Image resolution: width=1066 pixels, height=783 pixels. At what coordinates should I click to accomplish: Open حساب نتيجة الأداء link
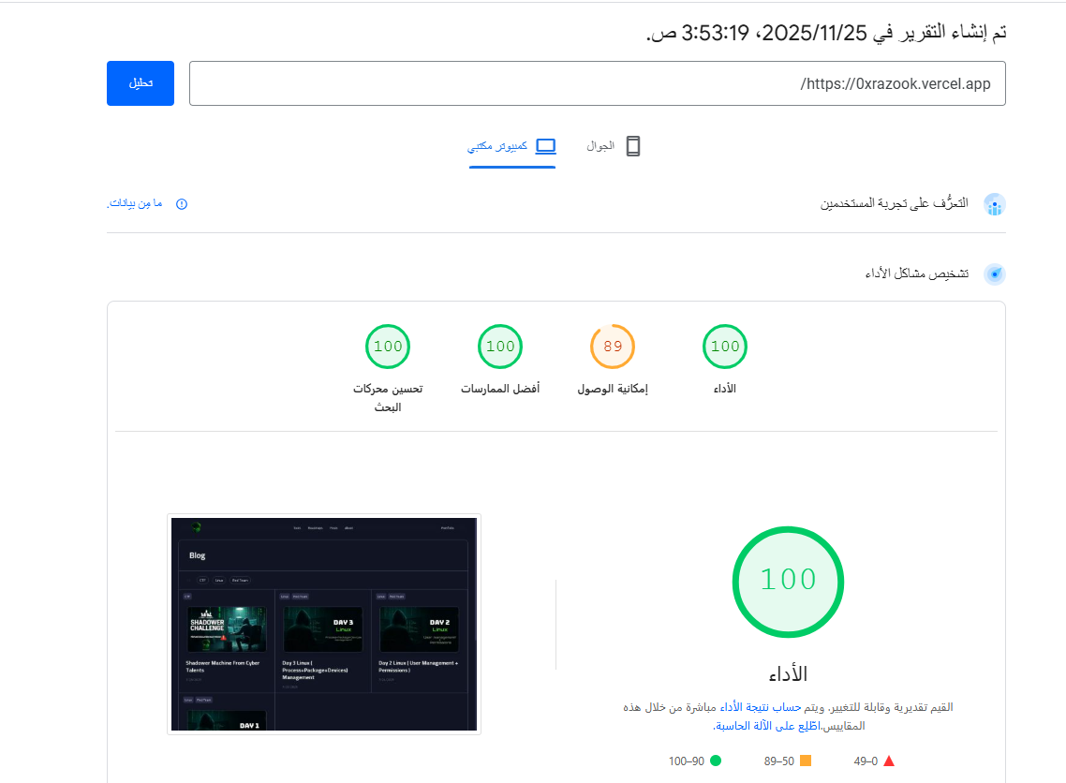[x=760, y=707]
